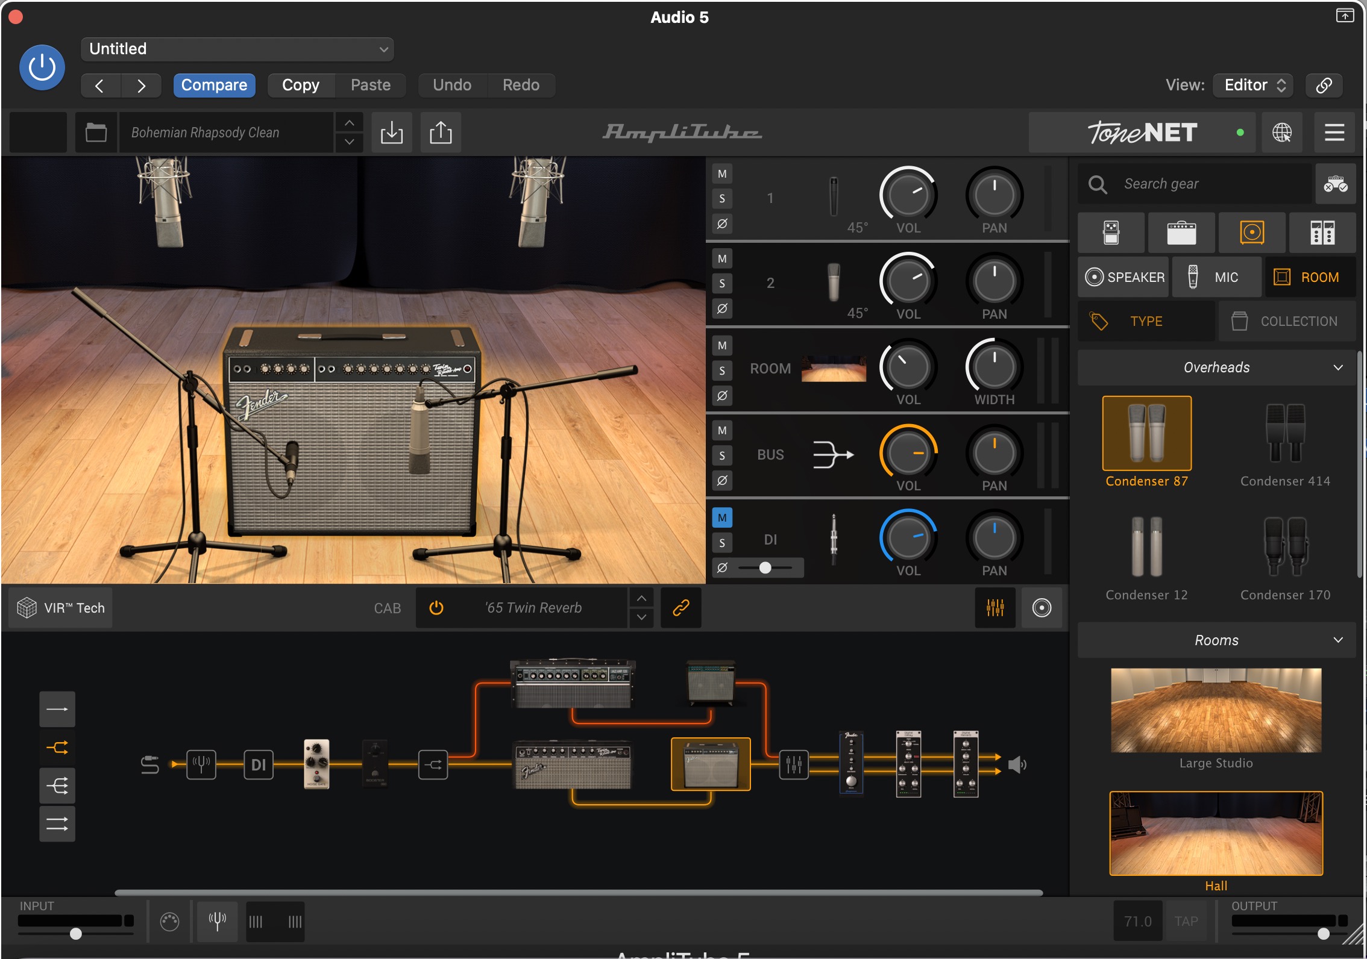The width and height of the screenshot is (1367, 959).
Task: Adjust the DI phase delay slider
Action: (765, 567)
